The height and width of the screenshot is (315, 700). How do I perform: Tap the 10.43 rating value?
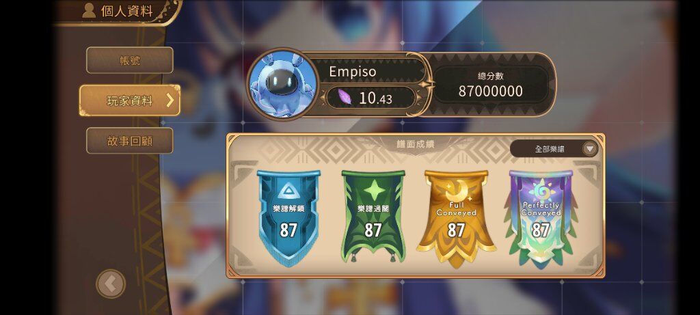coord(375,98)
